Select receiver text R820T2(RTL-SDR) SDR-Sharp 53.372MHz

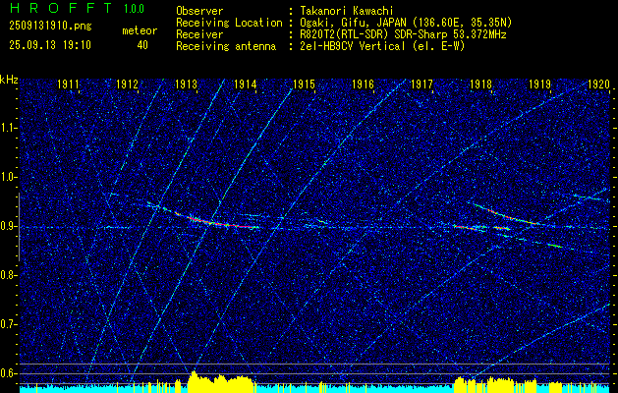403,34
